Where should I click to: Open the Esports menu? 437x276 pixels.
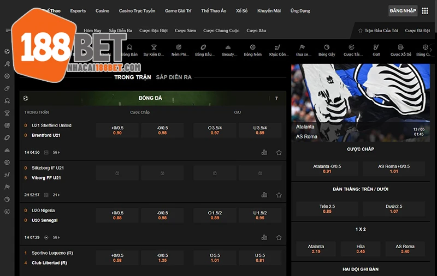click(78, 11)
